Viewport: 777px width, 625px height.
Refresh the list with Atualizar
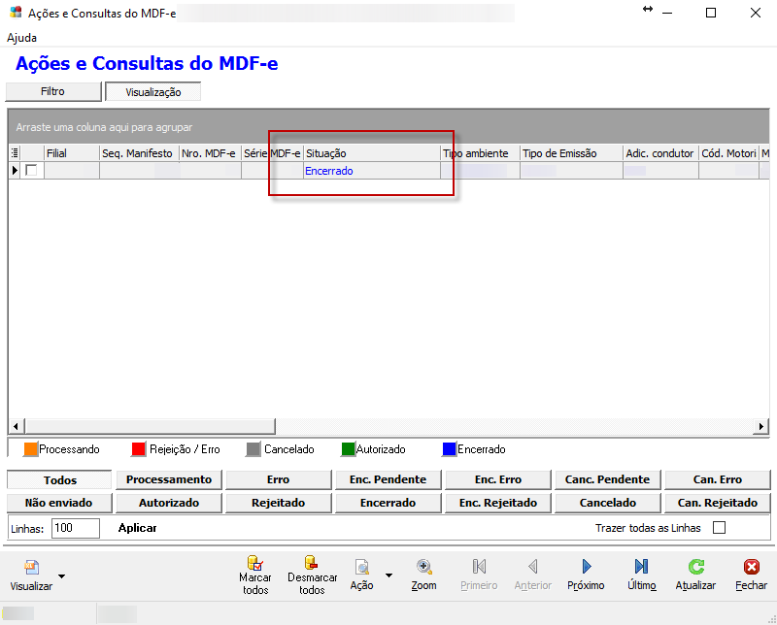coord(695,567)
